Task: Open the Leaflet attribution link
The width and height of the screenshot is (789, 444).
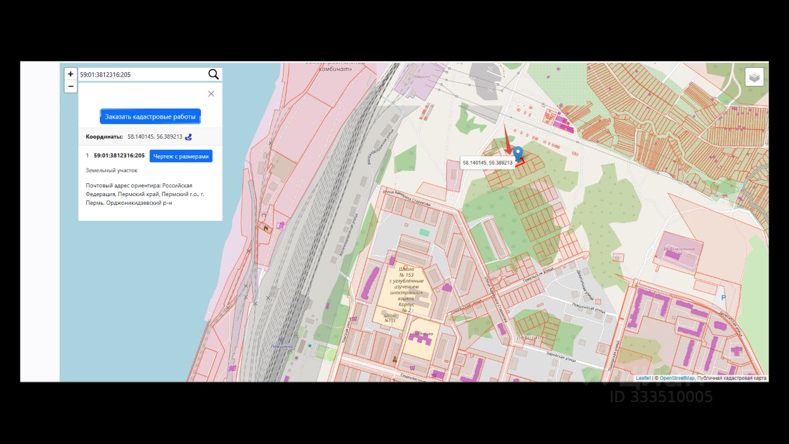Action: (643, 378)
